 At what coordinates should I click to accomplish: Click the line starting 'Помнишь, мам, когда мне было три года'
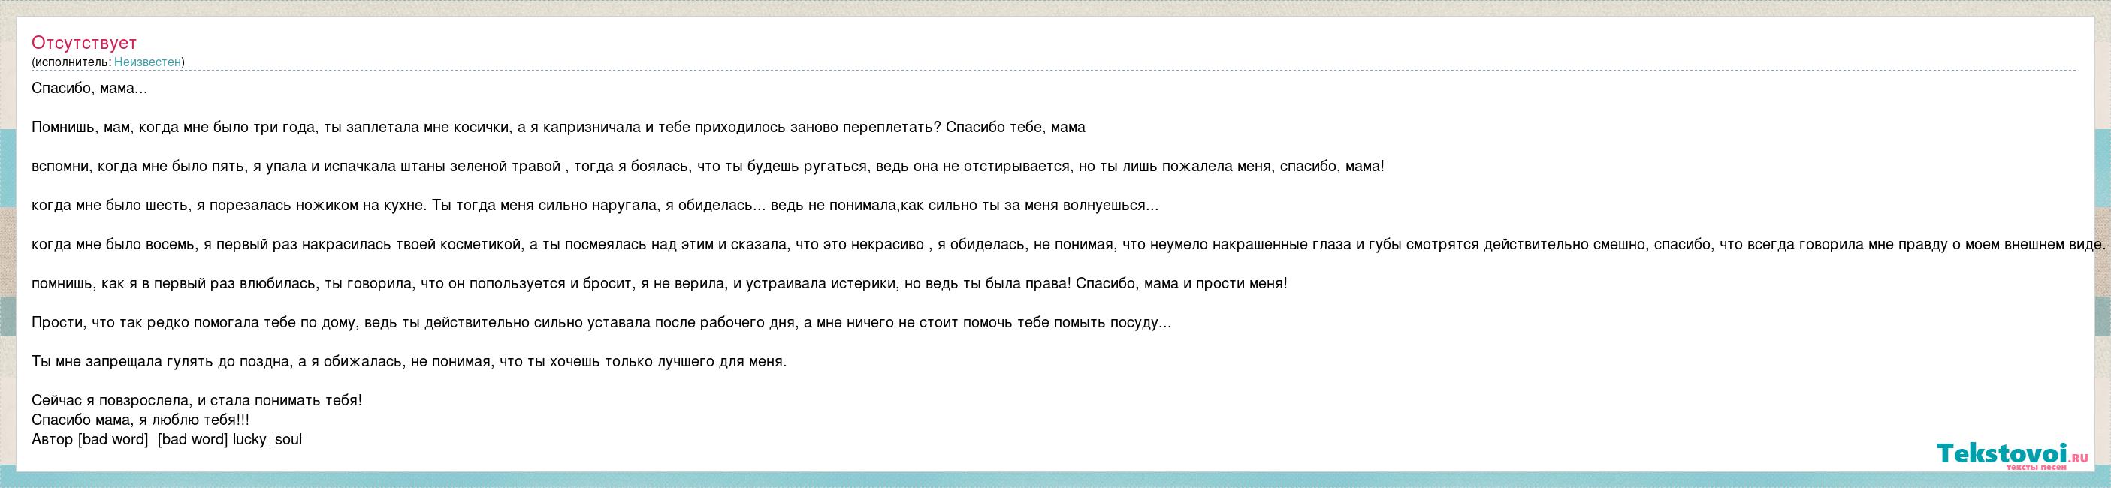tap(558, 128)
